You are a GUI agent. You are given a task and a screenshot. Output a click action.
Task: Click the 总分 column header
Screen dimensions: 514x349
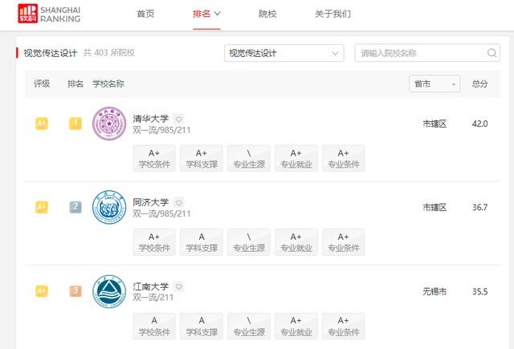[479, 83]
